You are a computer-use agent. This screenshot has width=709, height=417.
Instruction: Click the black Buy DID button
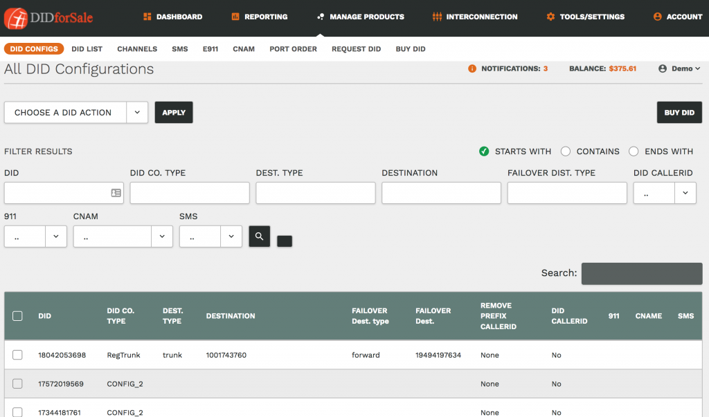coord(679,113)
